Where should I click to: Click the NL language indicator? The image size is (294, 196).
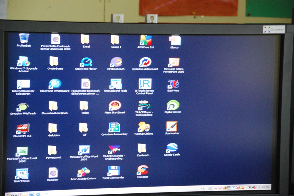coord(203,188)
